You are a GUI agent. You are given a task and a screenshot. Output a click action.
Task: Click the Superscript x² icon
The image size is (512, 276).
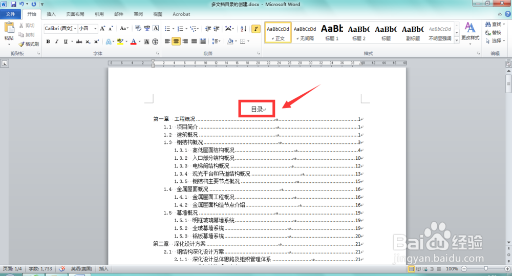(x=96, y=41)
